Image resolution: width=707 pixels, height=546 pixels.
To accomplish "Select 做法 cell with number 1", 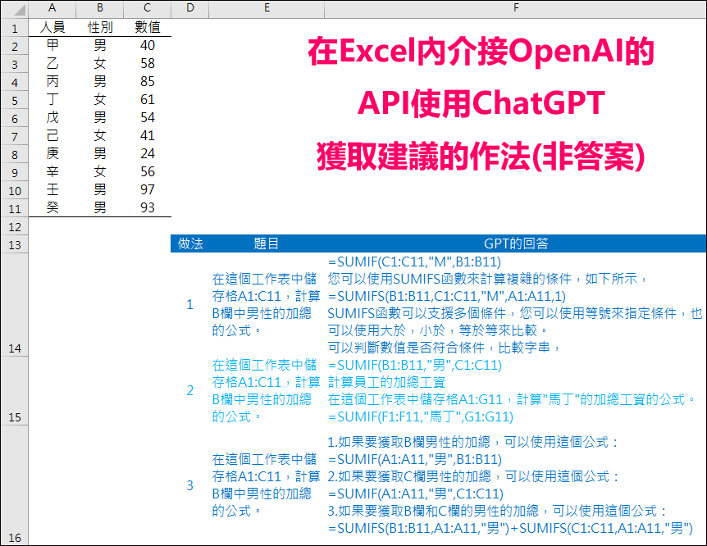I will [189, 305].
